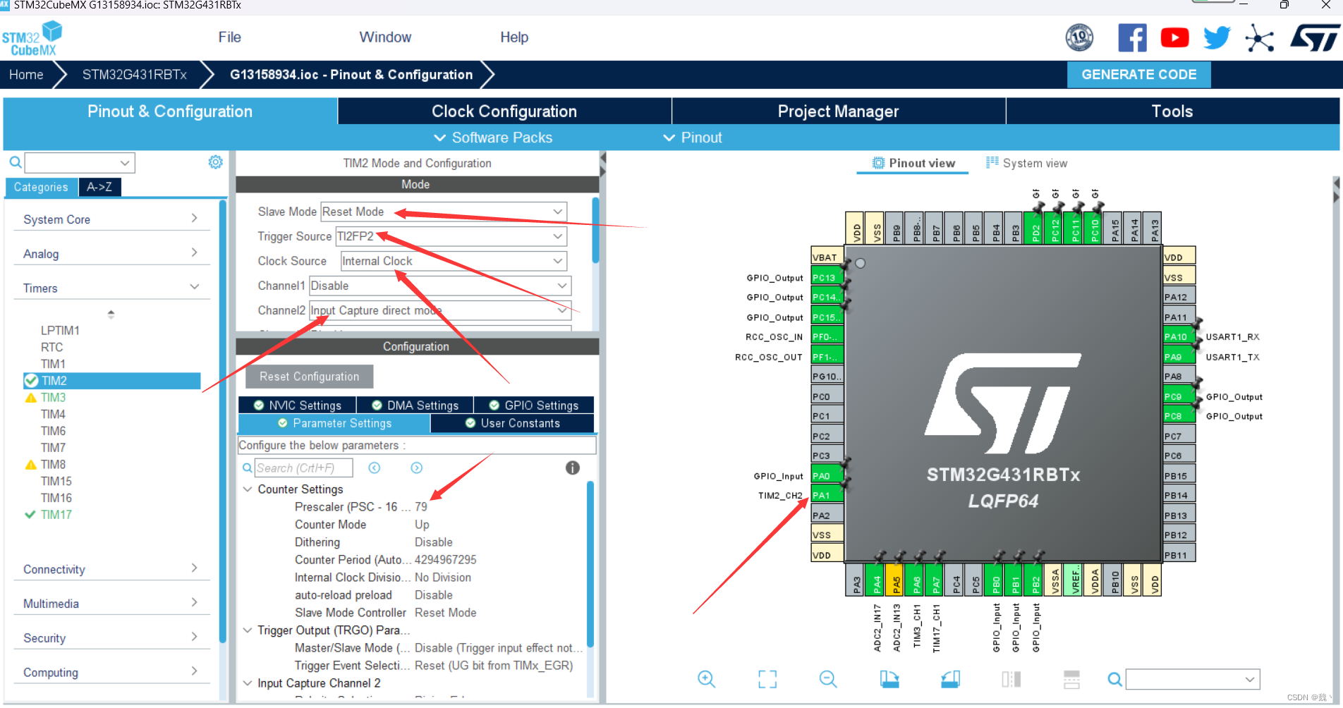Click the category search combo box

pyautogui.click(x=80, y=163)
